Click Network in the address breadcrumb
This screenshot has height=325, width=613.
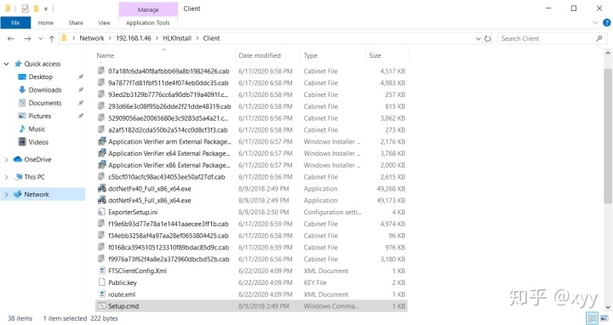92,38
